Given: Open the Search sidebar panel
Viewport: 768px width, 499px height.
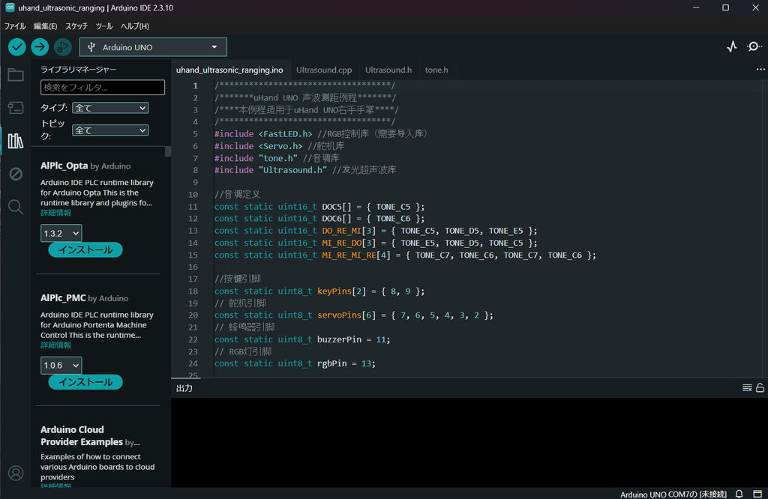Looking at the screenshot, I should pyautogui.click(x=16, y=207).
